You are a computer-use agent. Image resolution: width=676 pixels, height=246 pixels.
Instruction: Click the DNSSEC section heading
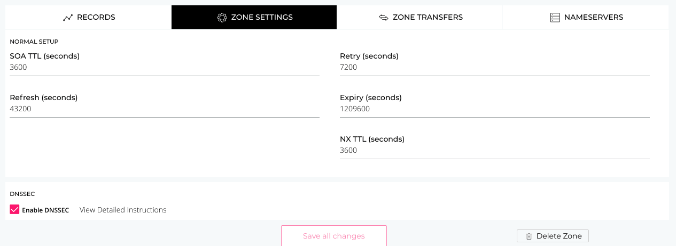coord(22,194)
